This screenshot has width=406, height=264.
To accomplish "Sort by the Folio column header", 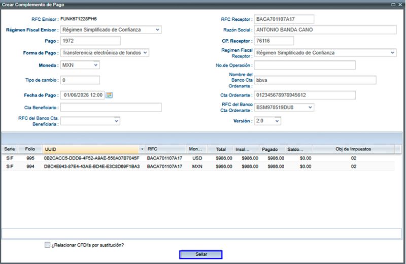I will click(x=30, y=149).
